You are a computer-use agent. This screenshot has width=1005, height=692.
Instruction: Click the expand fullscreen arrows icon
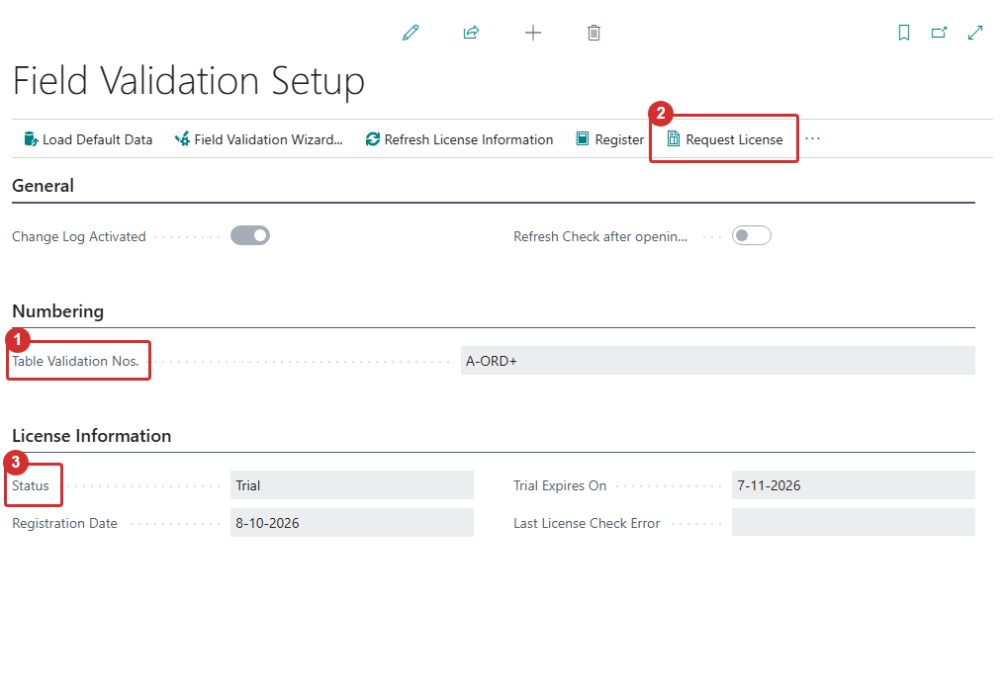point(975,33)
